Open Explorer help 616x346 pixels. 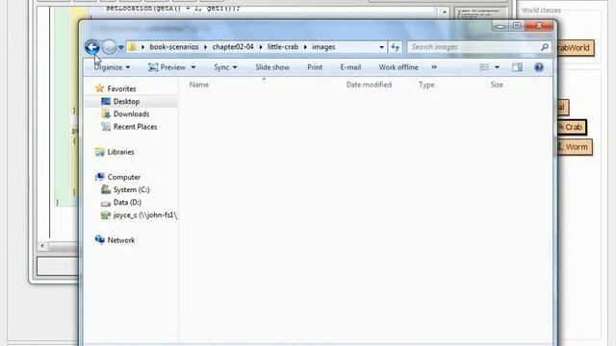539,67
